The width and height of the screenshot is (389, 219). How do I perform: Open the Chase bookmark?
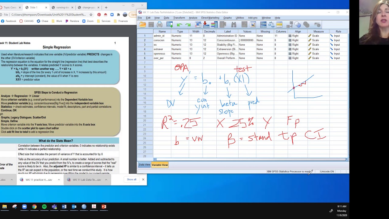click(x=43, y=21)
